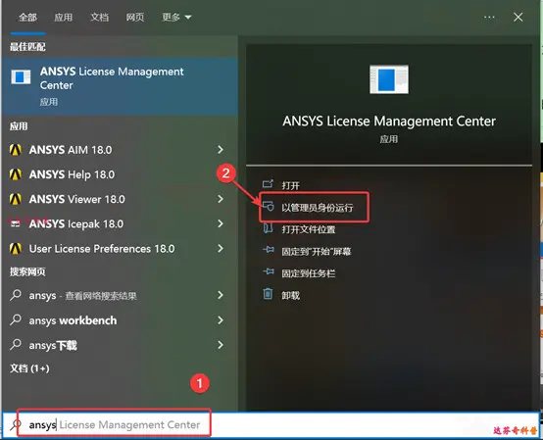Click the pin icon for 固定到任务栏
The height and width of the screenshot is (440, 543).
click(268, 272)
